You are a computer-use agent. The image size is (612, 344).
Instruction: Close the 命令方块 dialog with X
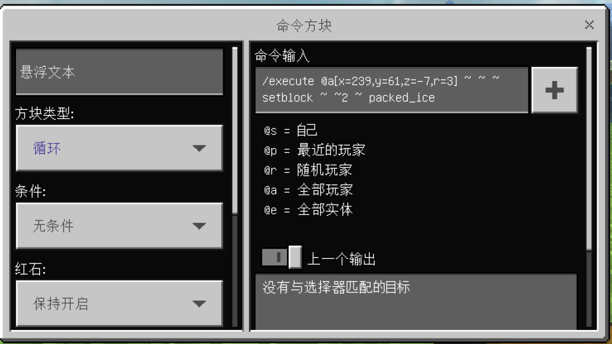tap(589, 25)
